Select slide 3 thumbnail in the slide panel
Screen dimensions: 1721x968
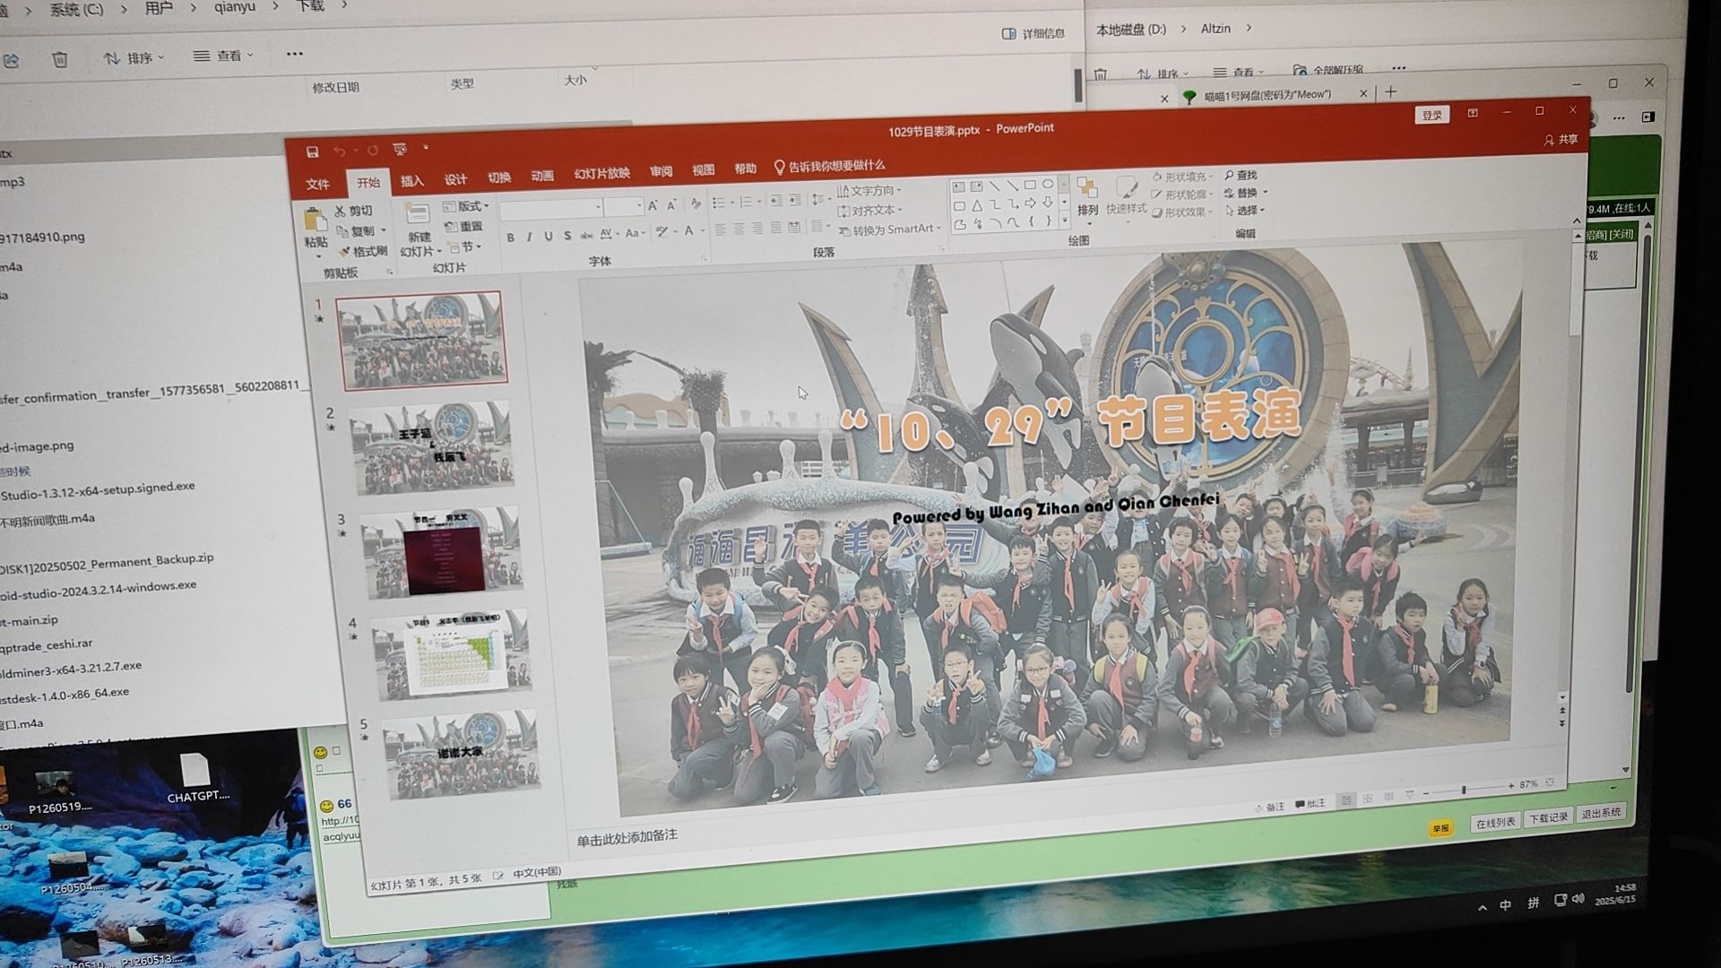click(x=441, y=554)
